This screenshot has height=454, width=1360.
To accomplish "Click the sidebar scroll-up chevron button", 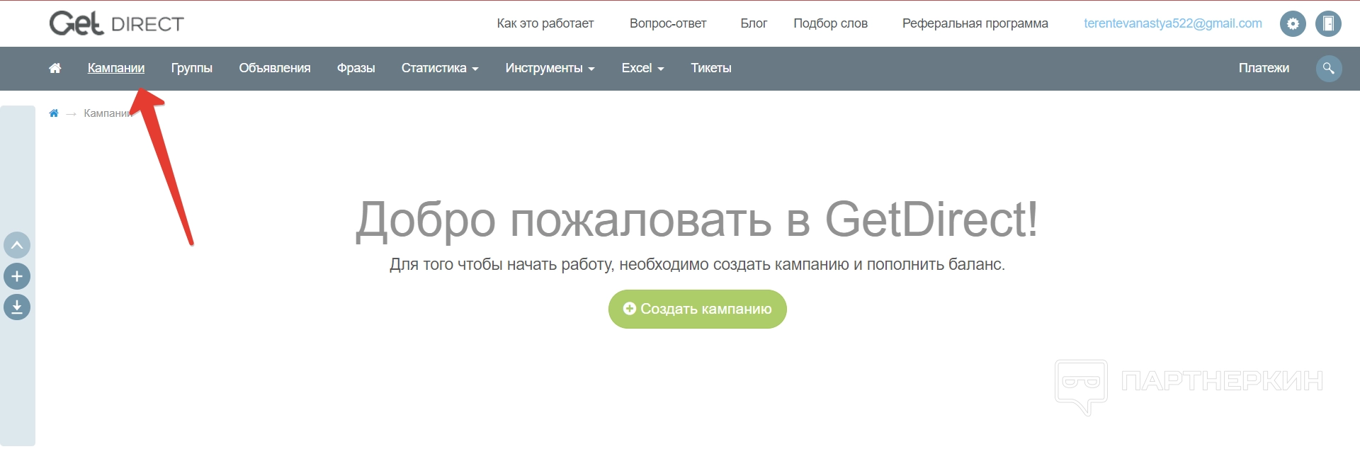I will coord(17,245).
